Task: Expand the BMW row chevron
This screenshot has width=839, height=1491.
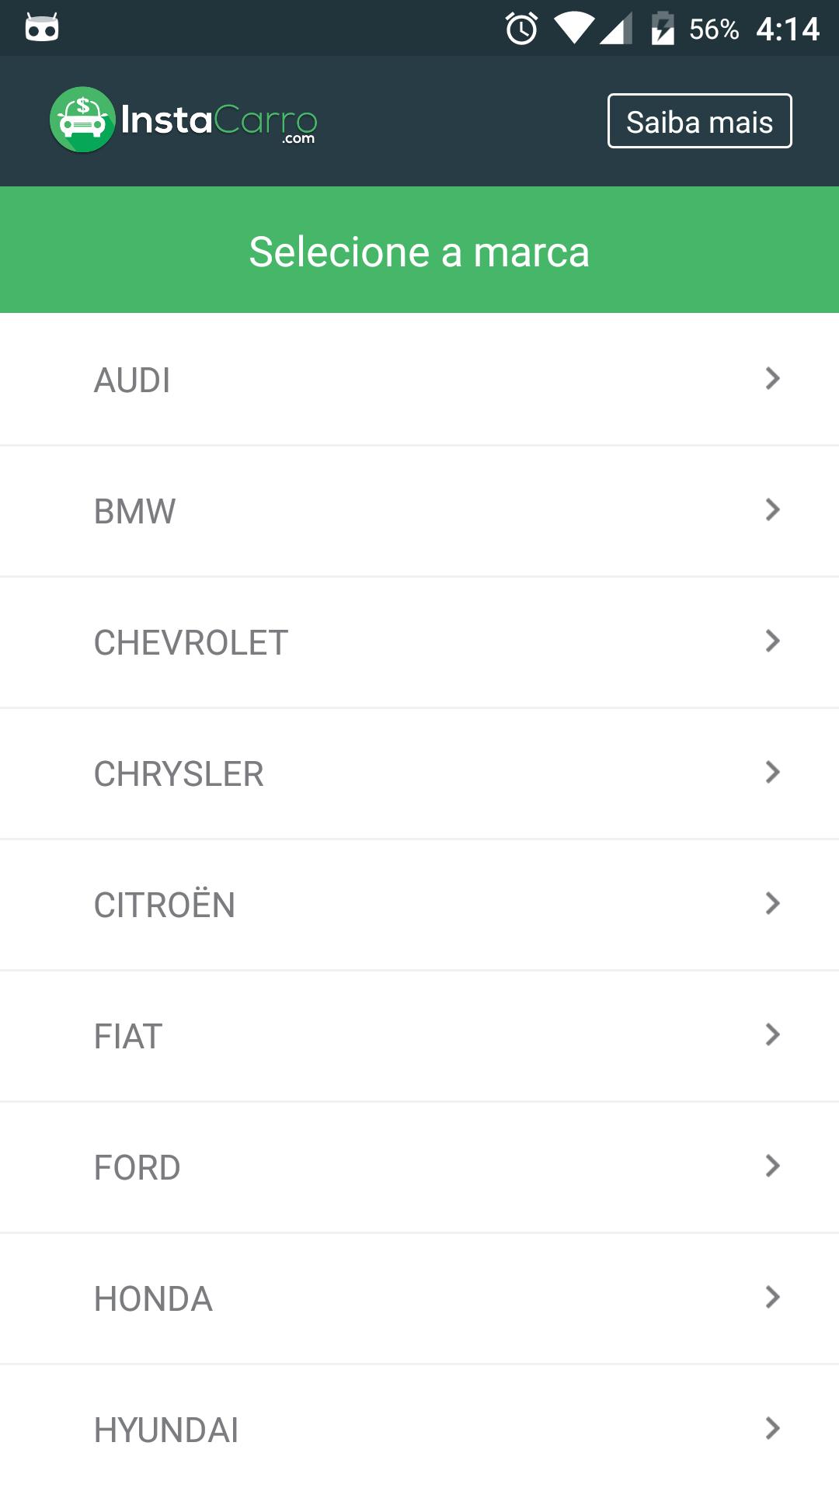Action: (x=772, y=510)
